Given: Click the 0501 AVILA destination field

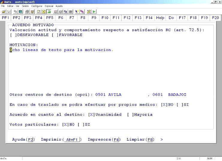Looking at the screenshot, I should point(108,95).
